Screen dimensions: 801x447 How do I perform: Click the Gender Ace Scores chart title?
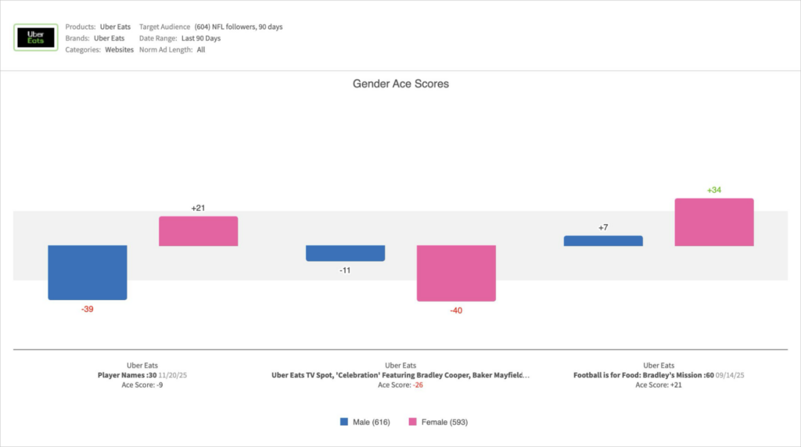tap(400, 84)
